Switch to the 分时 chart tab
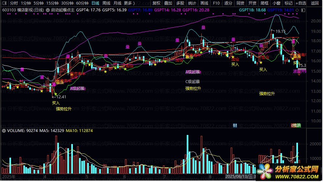Screen dimensions: 324x182 [14, 3]
